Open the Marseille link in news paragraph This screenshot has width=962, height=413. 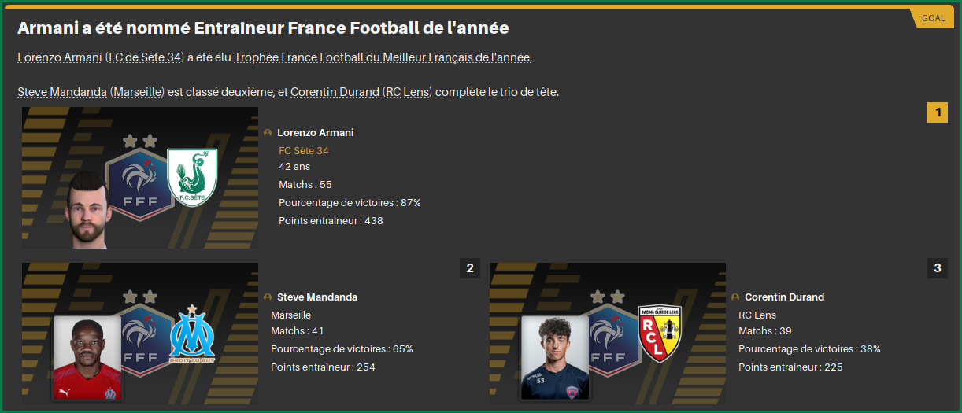(x=138, y=92)
